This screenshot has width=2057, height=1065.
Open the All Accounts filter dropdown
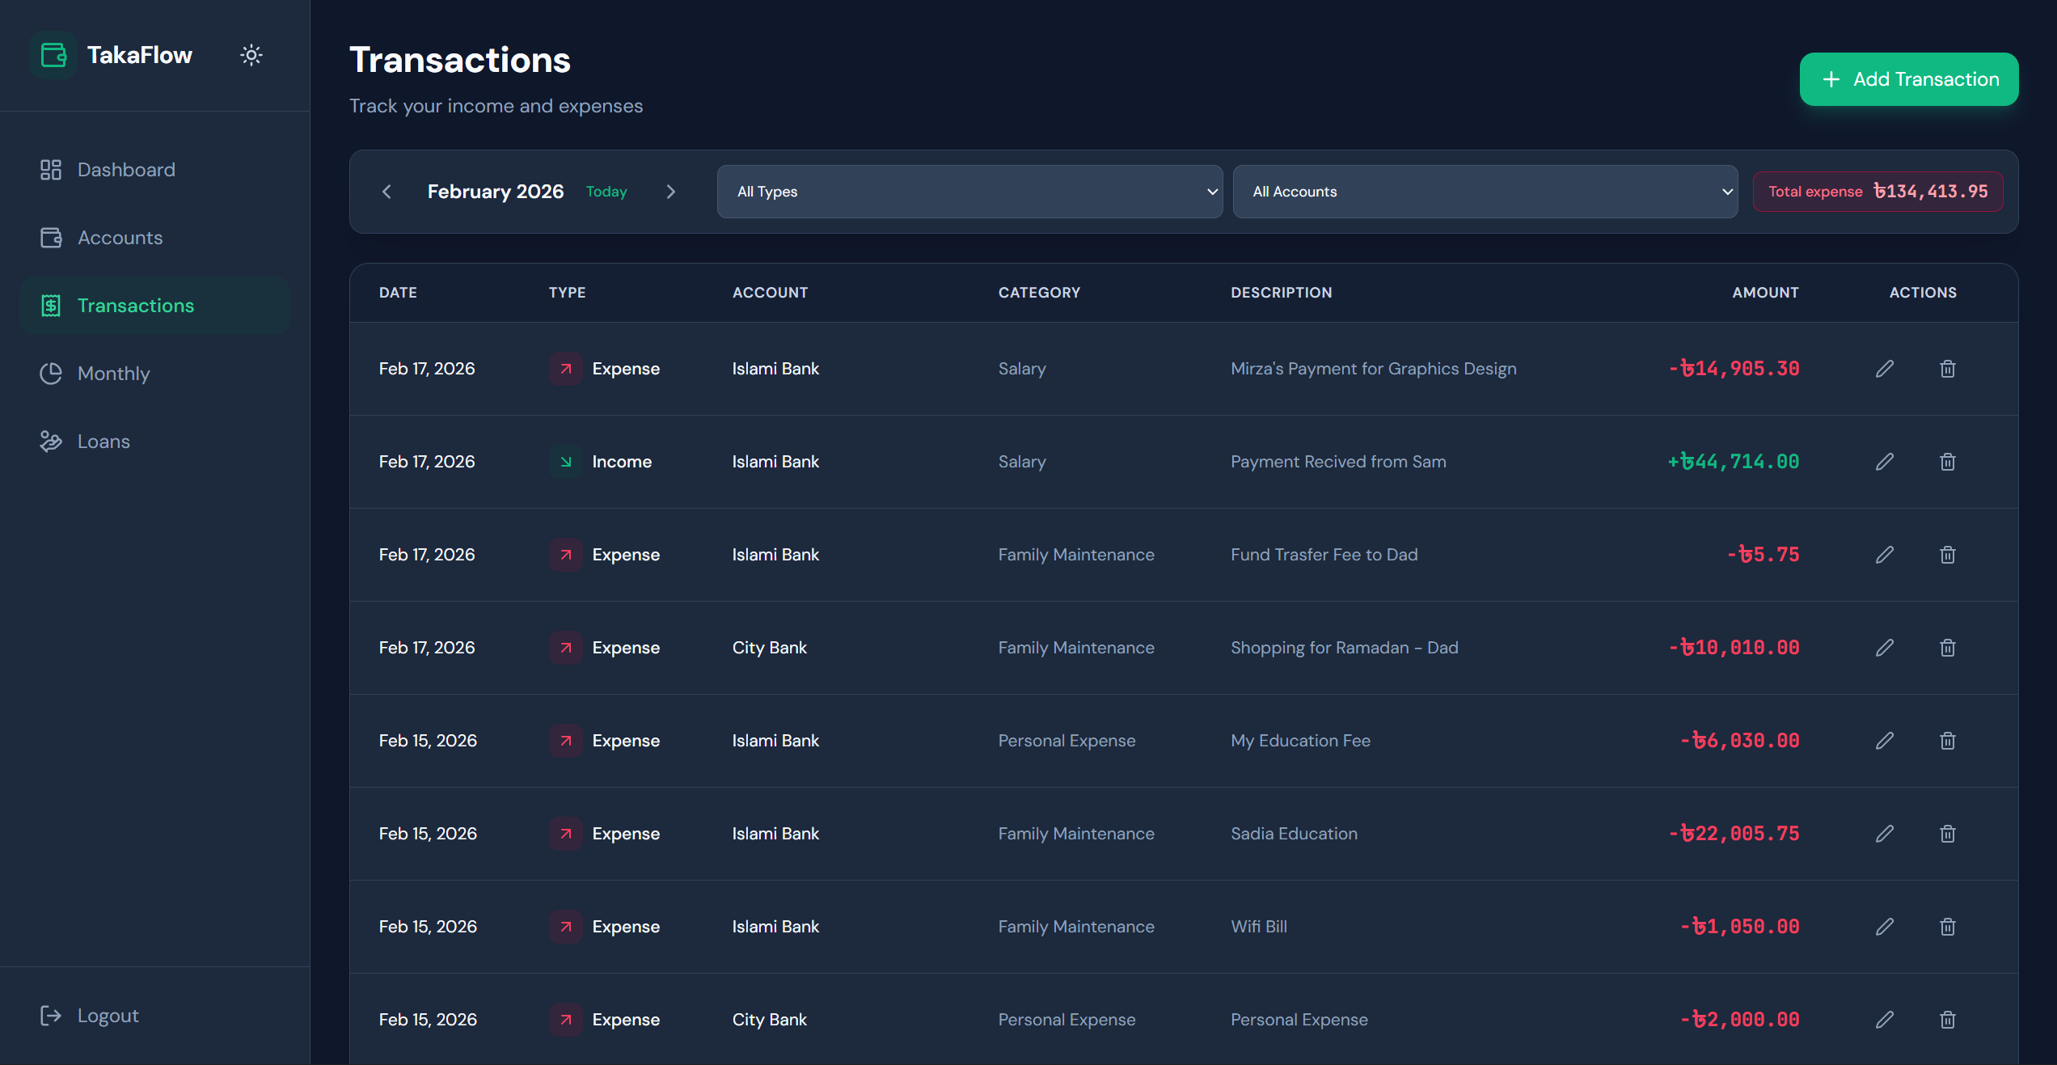point(1485,192)
